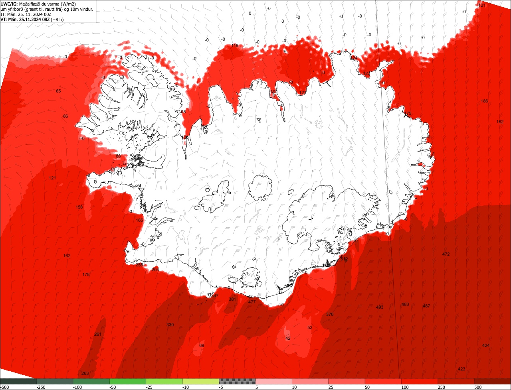Click the map value '86'
The height and width of the screenshot is (390, 511).
pos(65,116)
